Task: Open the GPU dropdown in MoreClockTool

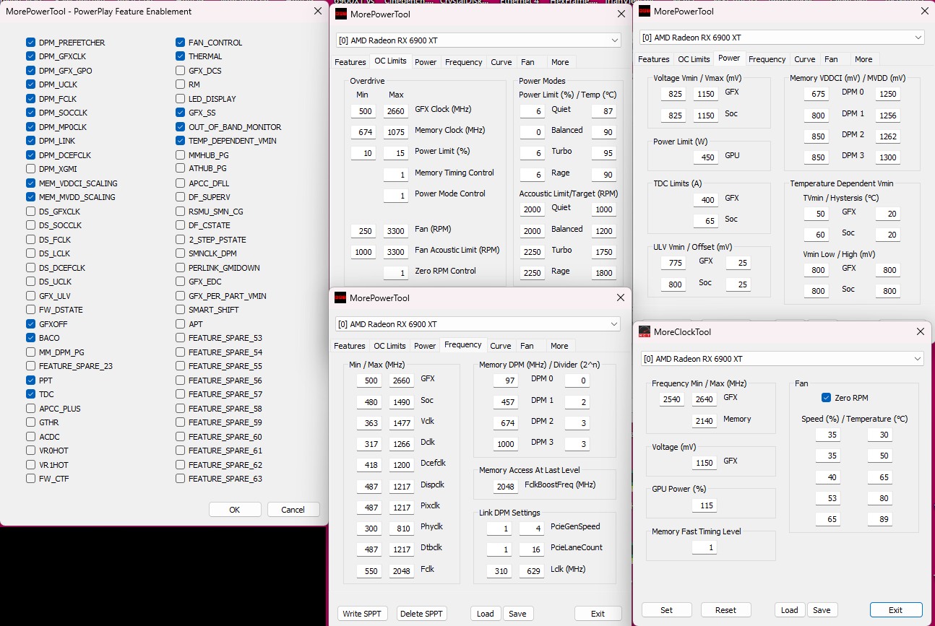Action: (x=783, y=359)
